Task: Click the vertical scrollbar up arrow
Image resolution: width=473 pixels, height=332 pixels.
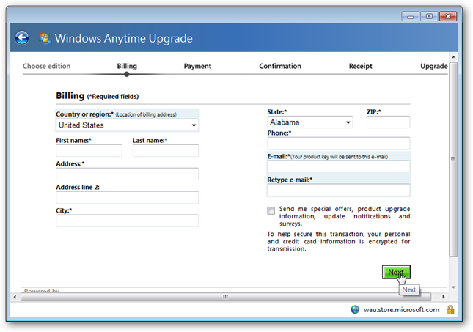Action: coord(453,57)
